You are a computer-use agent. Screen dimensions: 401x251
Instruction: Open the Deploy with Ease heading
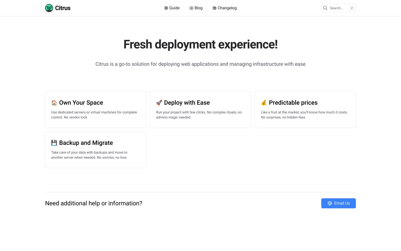click(x=187, y=103)
